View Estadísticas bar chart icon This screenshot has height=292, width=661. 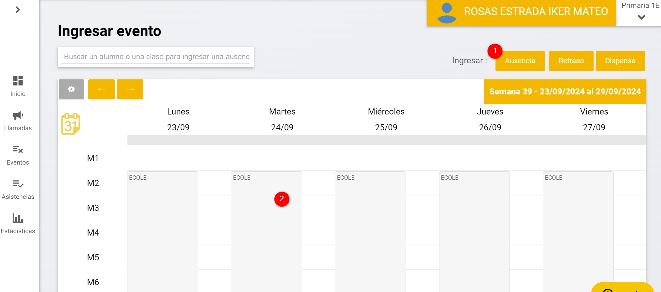(x=18, y=218)
